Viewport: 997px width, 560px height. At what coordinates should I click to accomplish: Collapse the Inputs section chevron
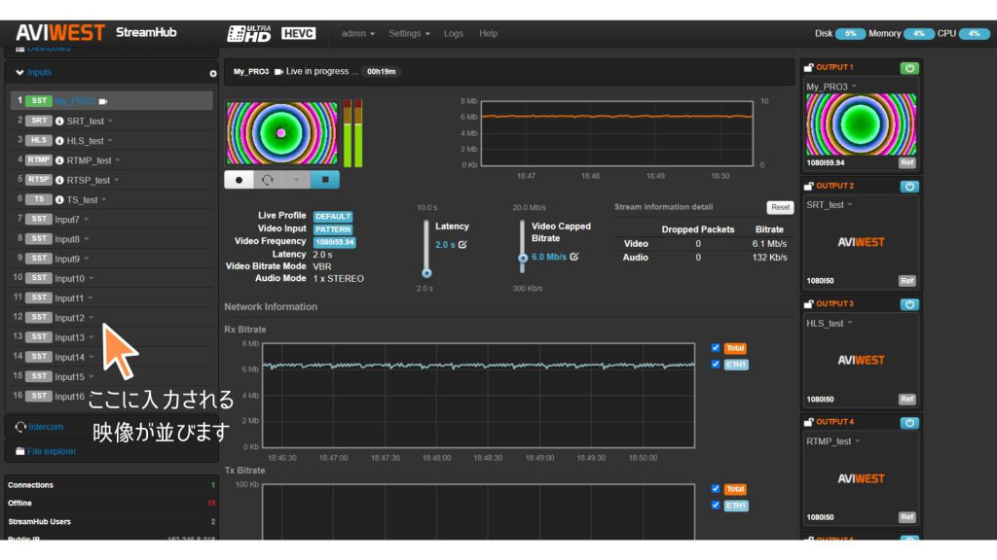point(19,72)
